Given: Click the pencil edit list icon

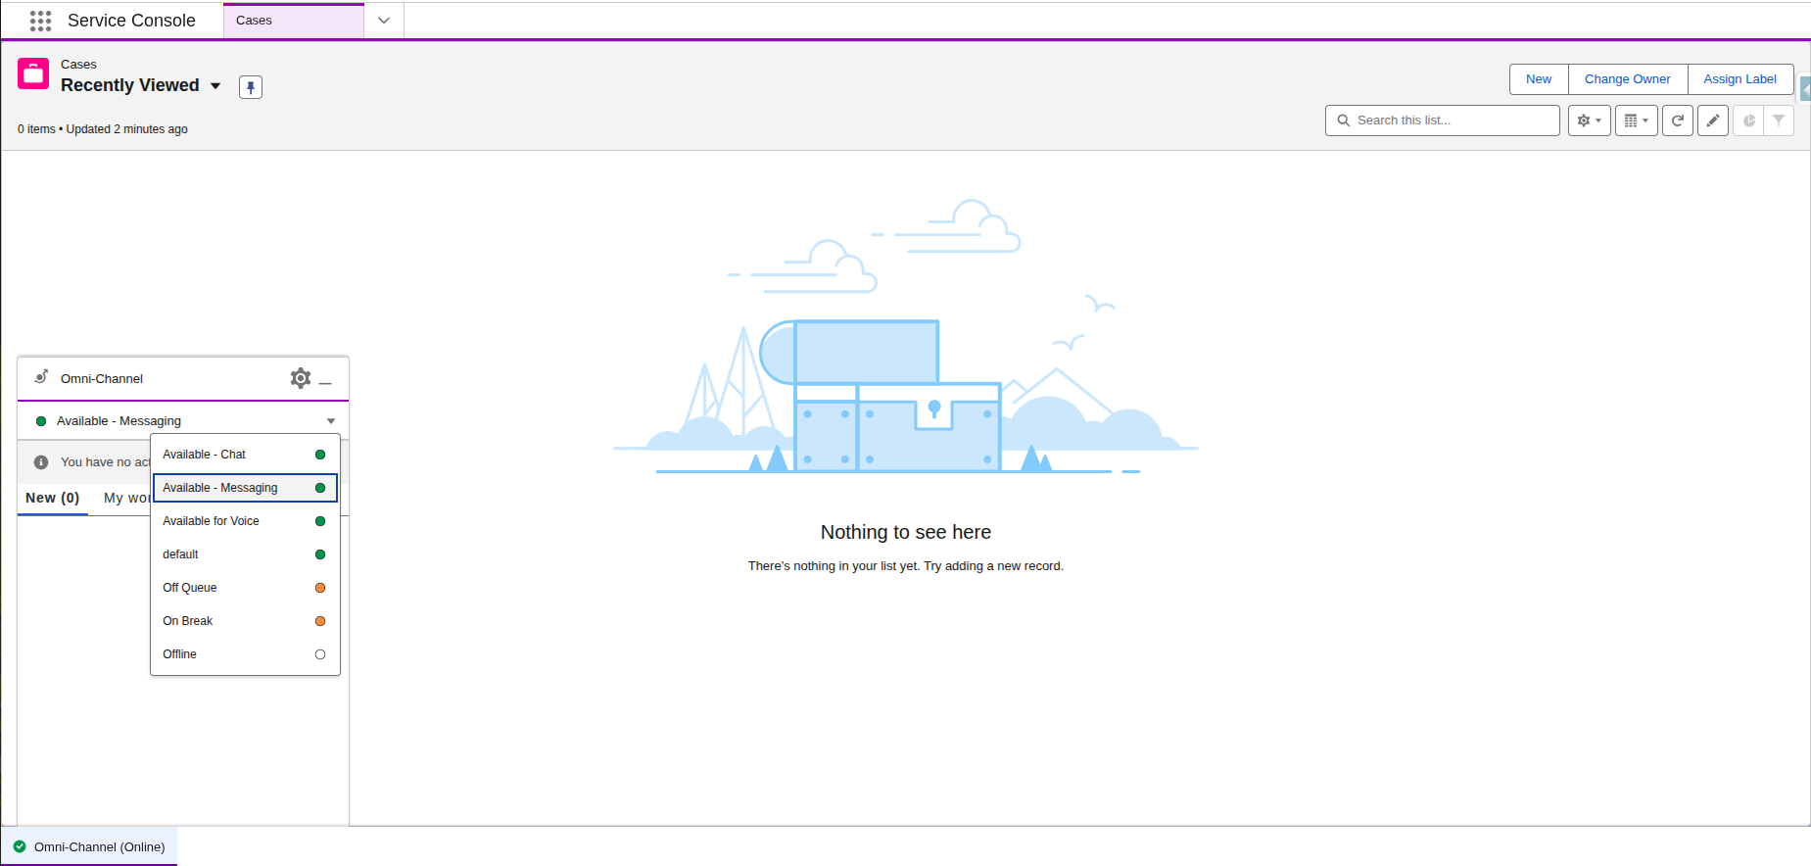Looking at the screenshot, I should [x=1712, y=120].
